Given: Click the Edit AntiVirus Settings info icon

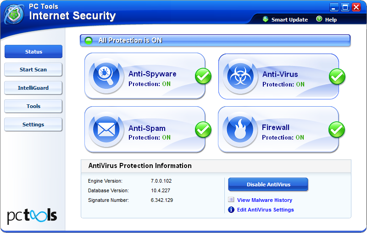Looking at the screenshot, I should pos(231,210).
